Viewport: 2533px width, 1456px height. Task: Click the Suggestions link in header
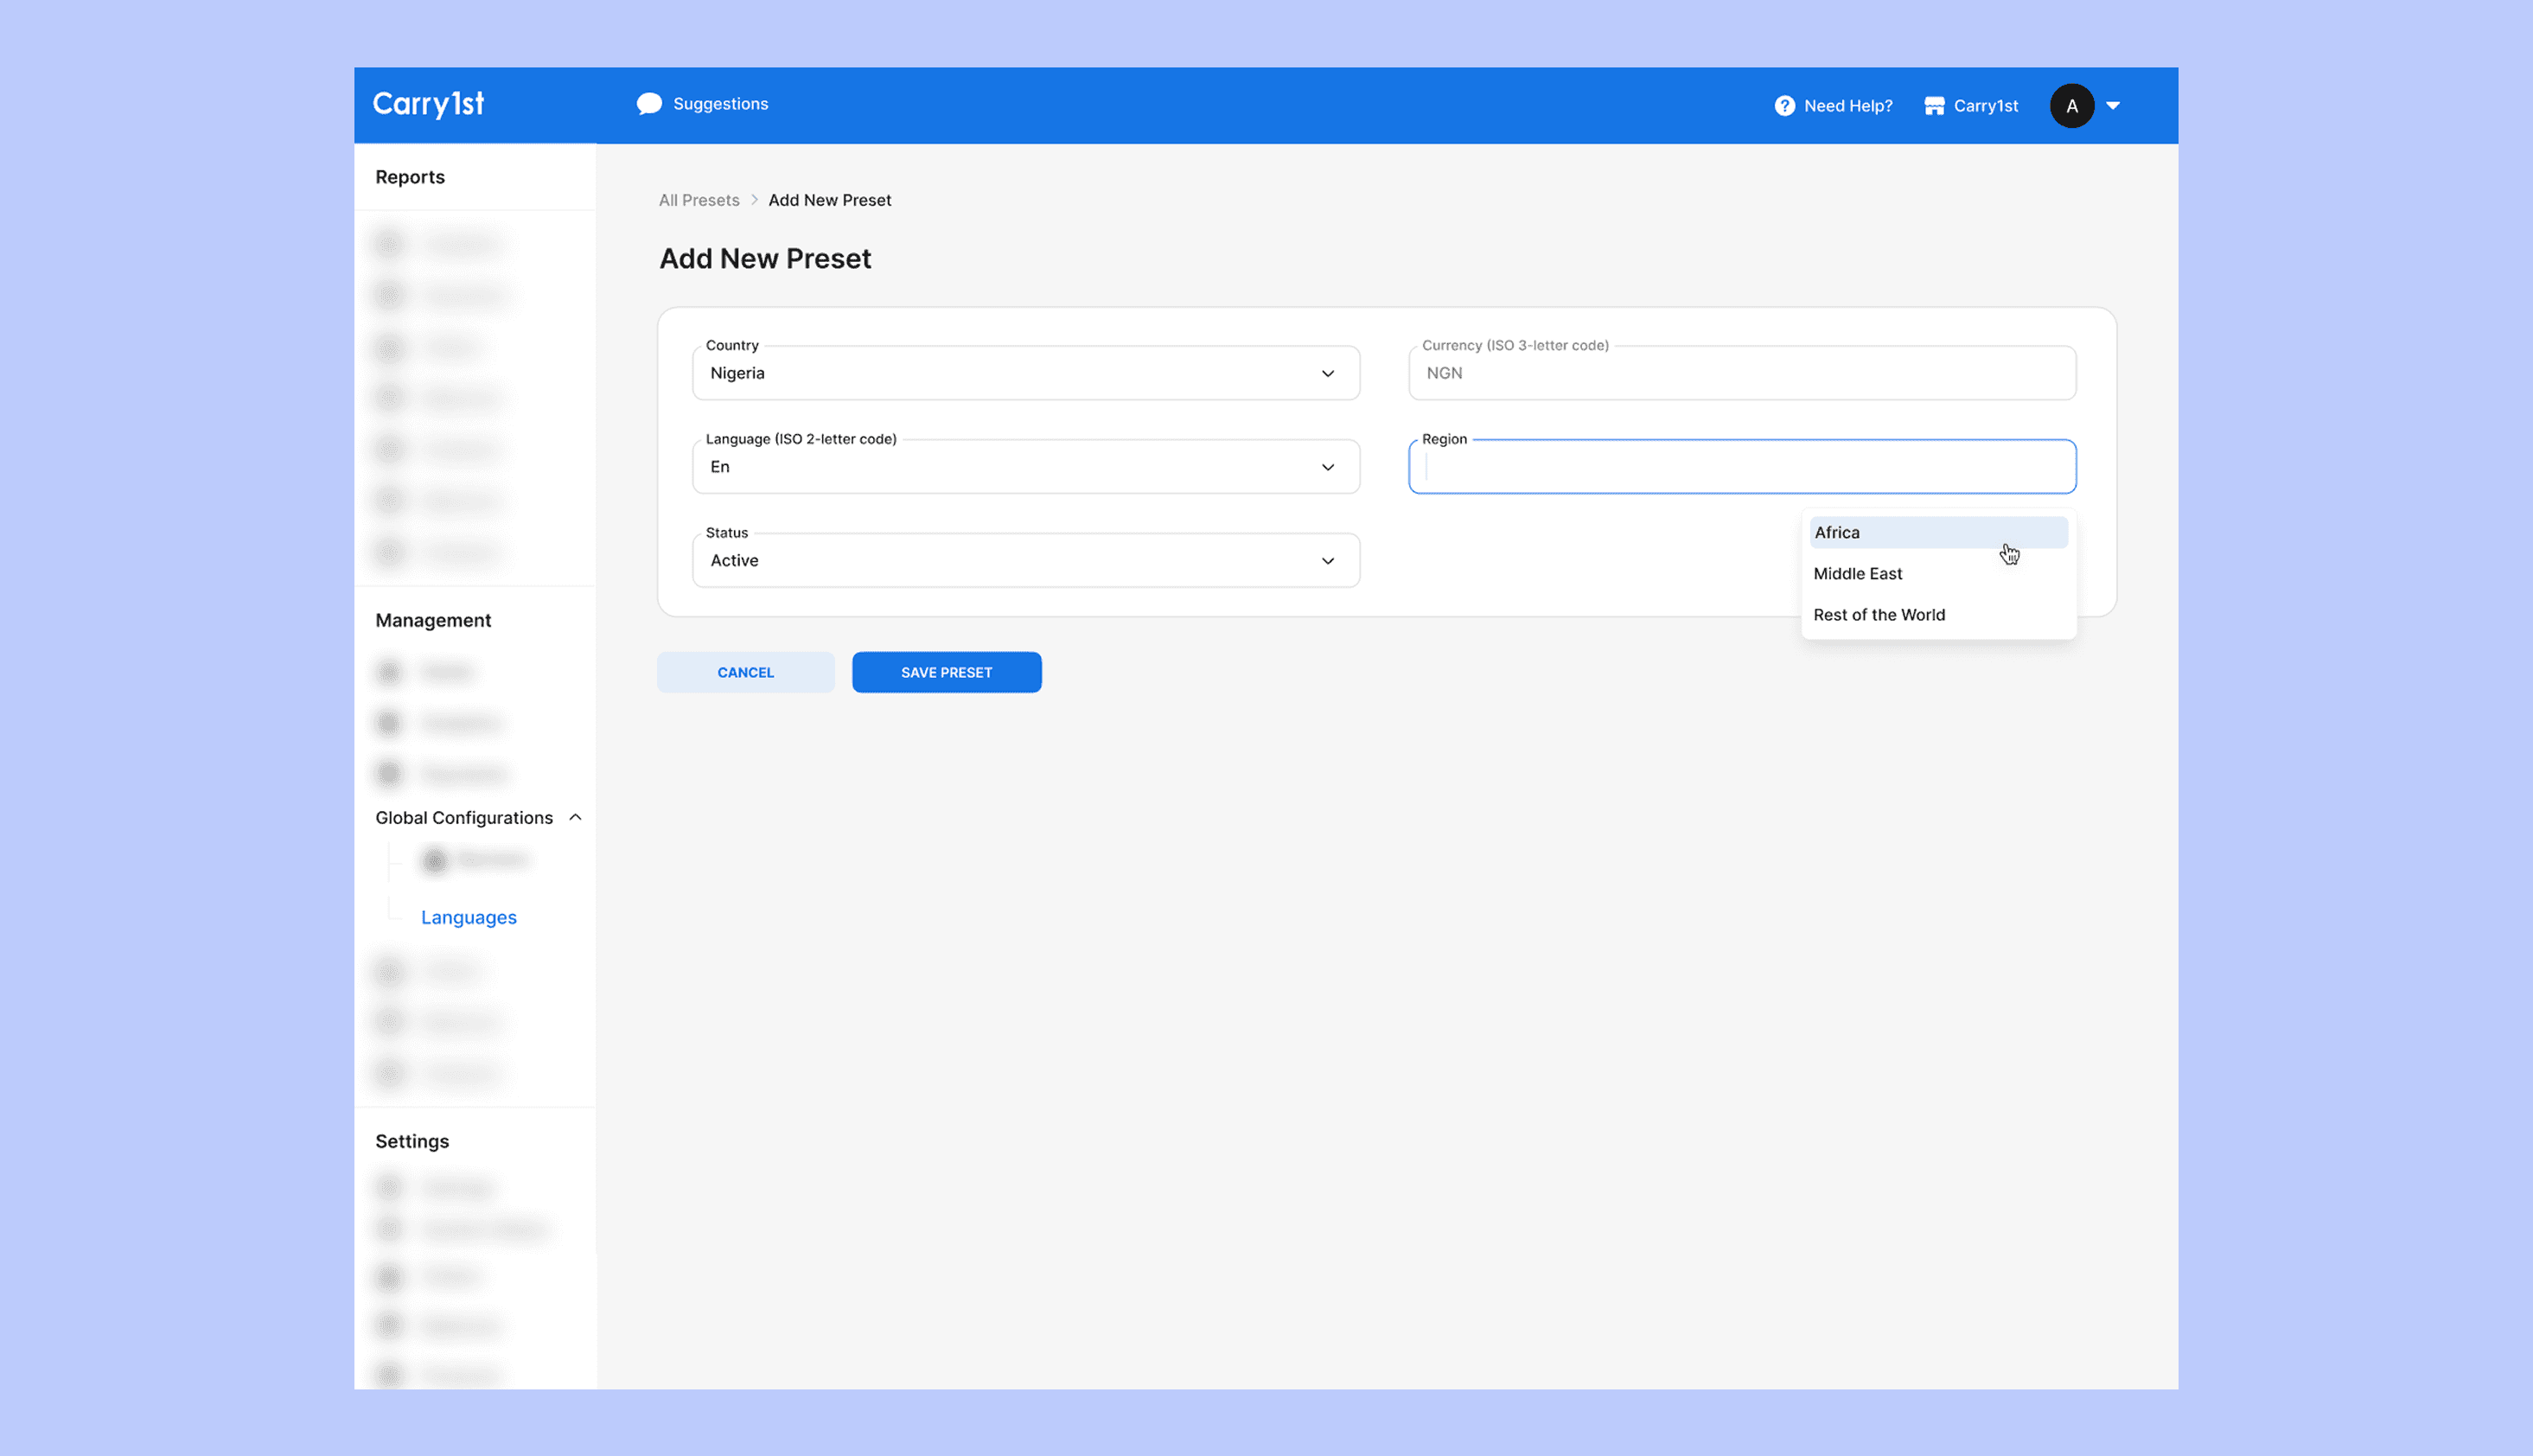[721, 104]
